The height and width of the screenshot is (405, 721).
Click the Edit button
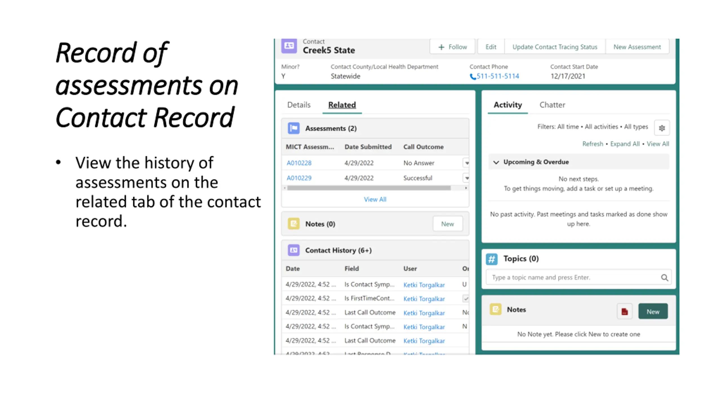click(491, 47)
